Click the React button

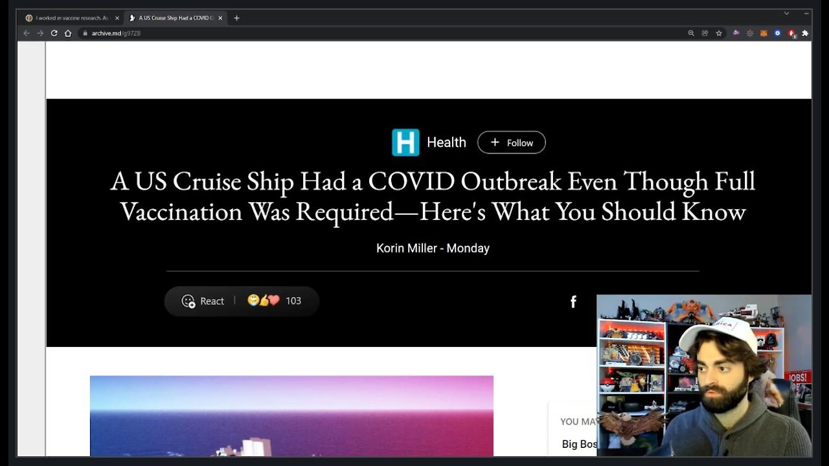[203, 301]
